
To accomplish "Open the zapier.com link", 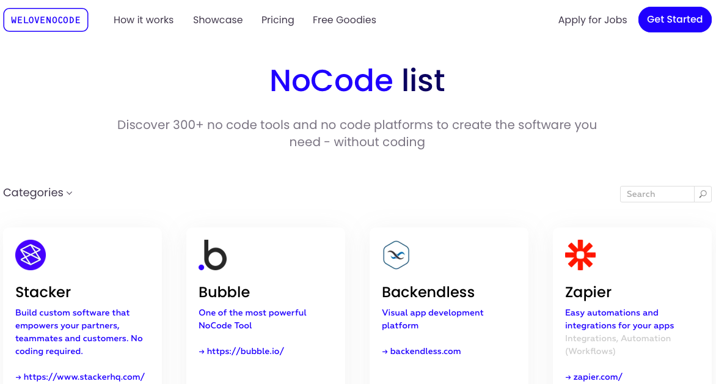I will [594, 377].
